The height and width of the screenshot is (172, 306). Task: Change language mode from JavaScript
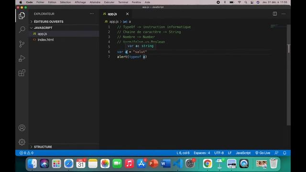tap(243, 153)
